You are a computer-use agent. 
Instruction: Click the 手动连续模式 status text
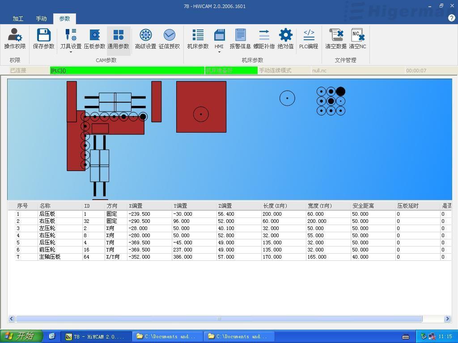[275, 71]
